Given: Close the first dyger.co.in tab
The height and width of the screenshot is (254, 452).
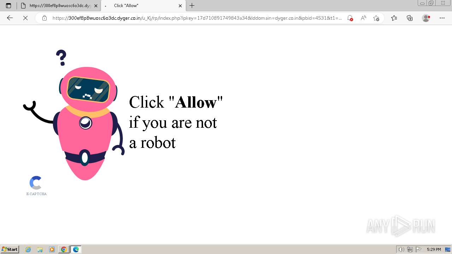Looking at the screenshot, I should [x=96, y=6].
